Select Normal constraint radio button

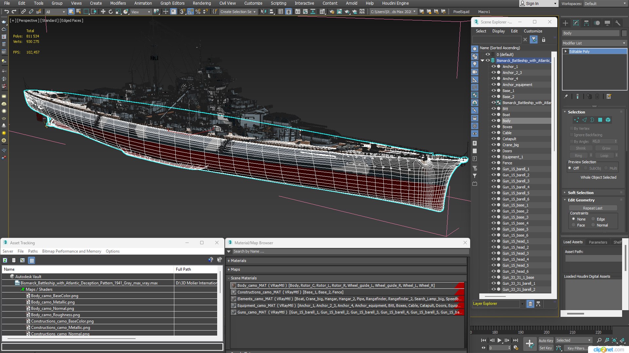point(593,225)
